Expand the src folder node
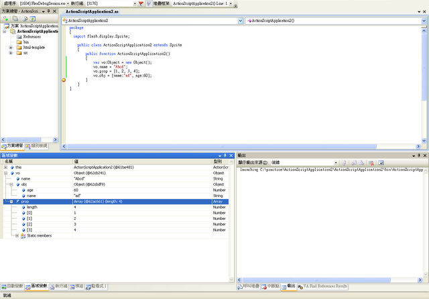 click(x=11, y=53)
